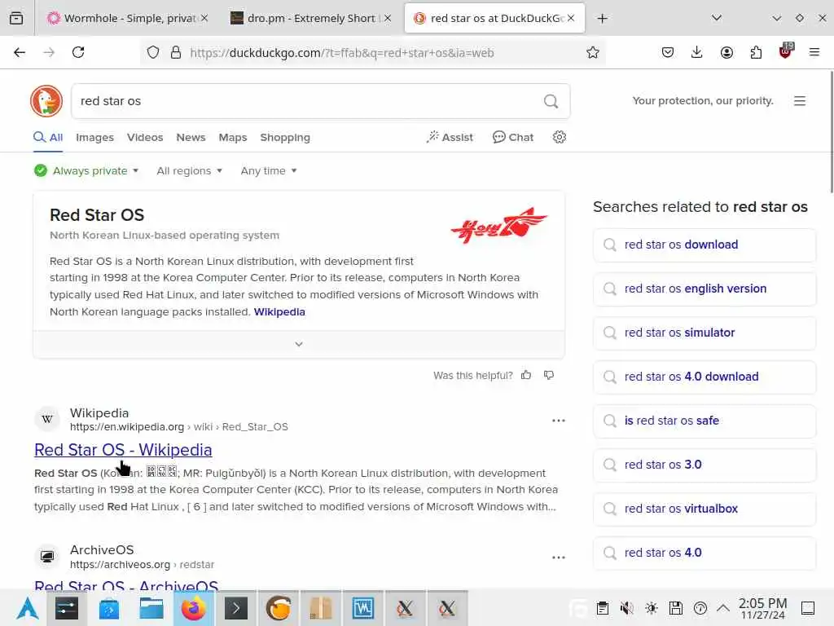Select the Videos search tab
Image resolution: width=834 pixels, height=626 pixels.
145,137
